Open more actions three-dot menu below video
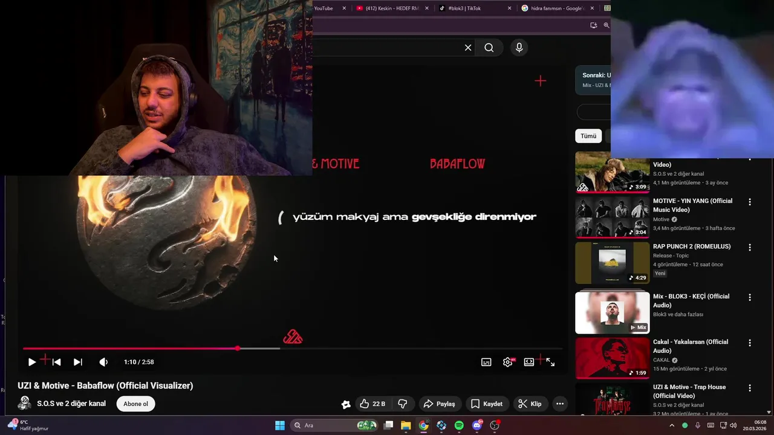774x435 pixels. tap(560, 404)
